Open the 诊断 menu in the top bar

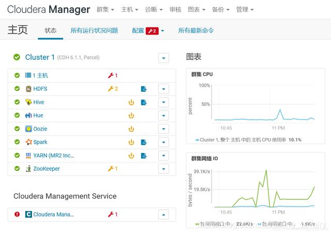tap(154, 9)
